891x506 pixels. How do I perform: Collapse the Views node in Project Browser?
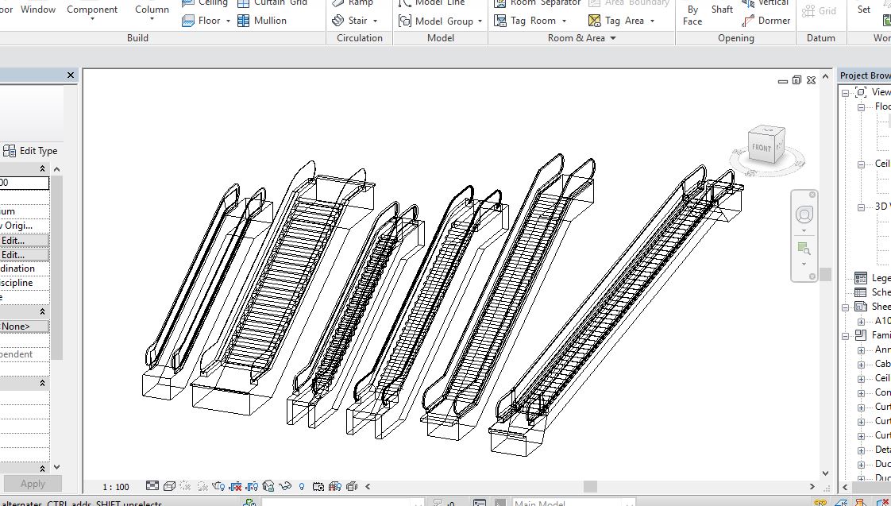pyautogui.click(x=846, y=92)
